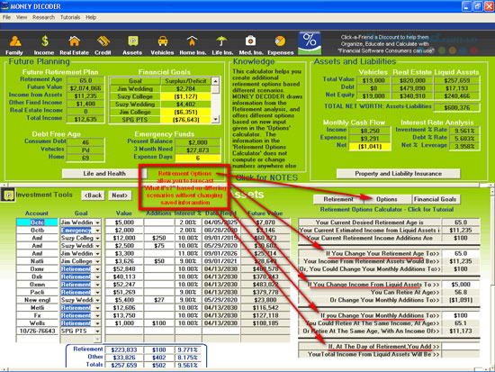Image resolution: width=495 pixels, height=372 pixels.
Task: Click the Investment % Rate 9.561% value
Action: [x=464, y=131]
